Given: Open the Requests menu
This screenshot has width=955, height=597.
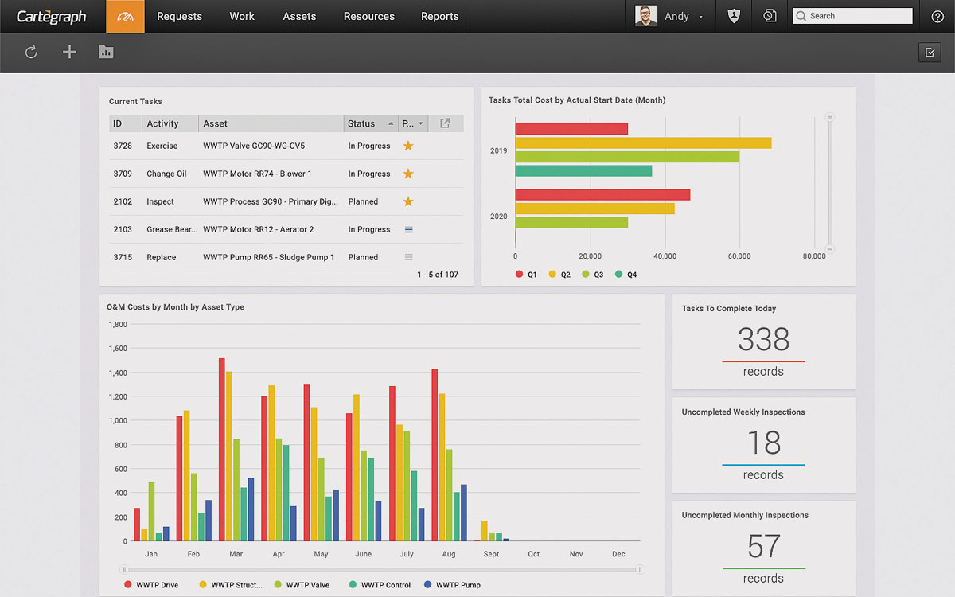Looking at the screenshot, I should (x=179, y=16).
